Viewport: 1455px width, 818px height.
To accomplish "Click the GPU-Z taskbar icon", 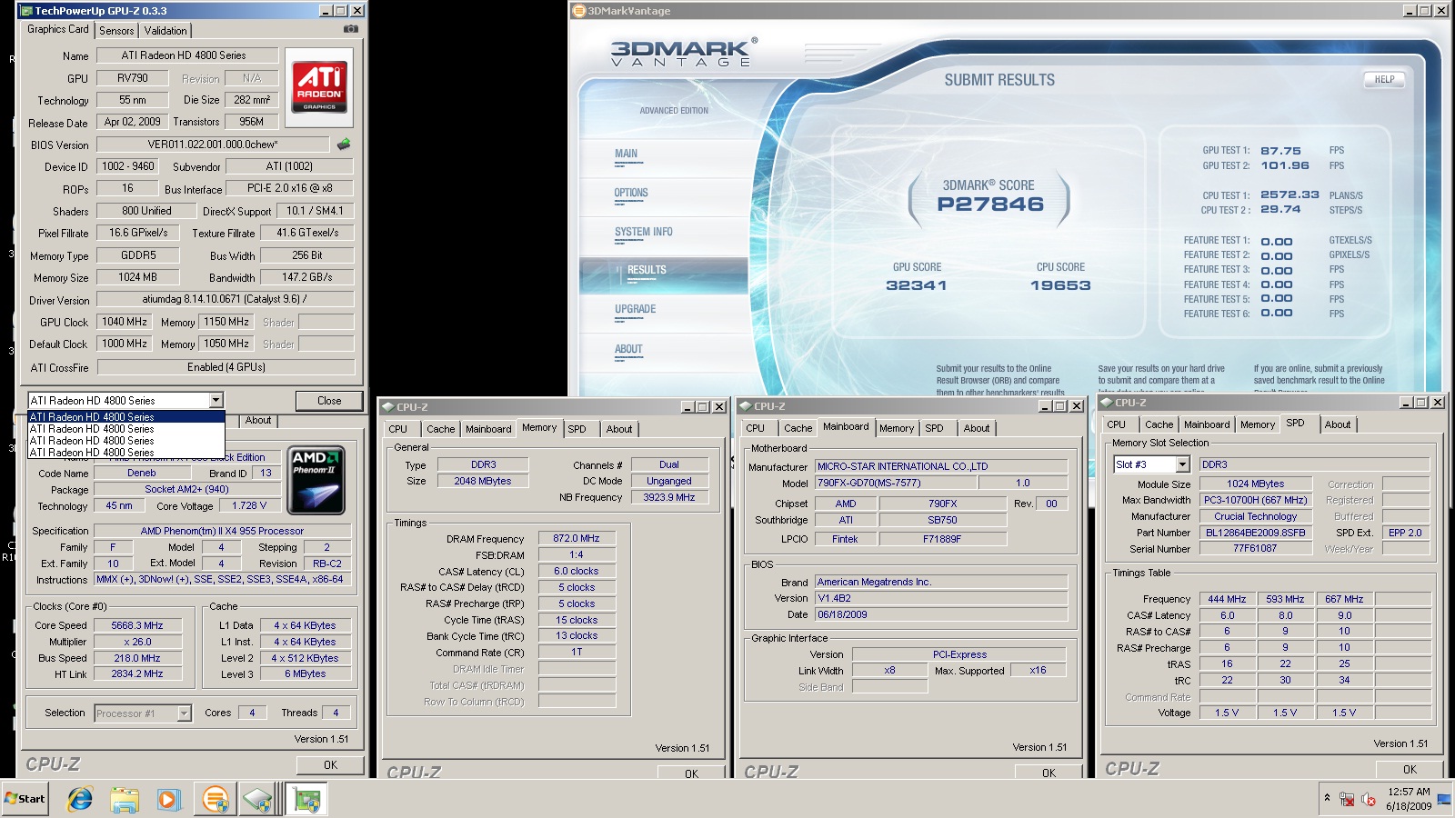I will [x=307, y=799].
